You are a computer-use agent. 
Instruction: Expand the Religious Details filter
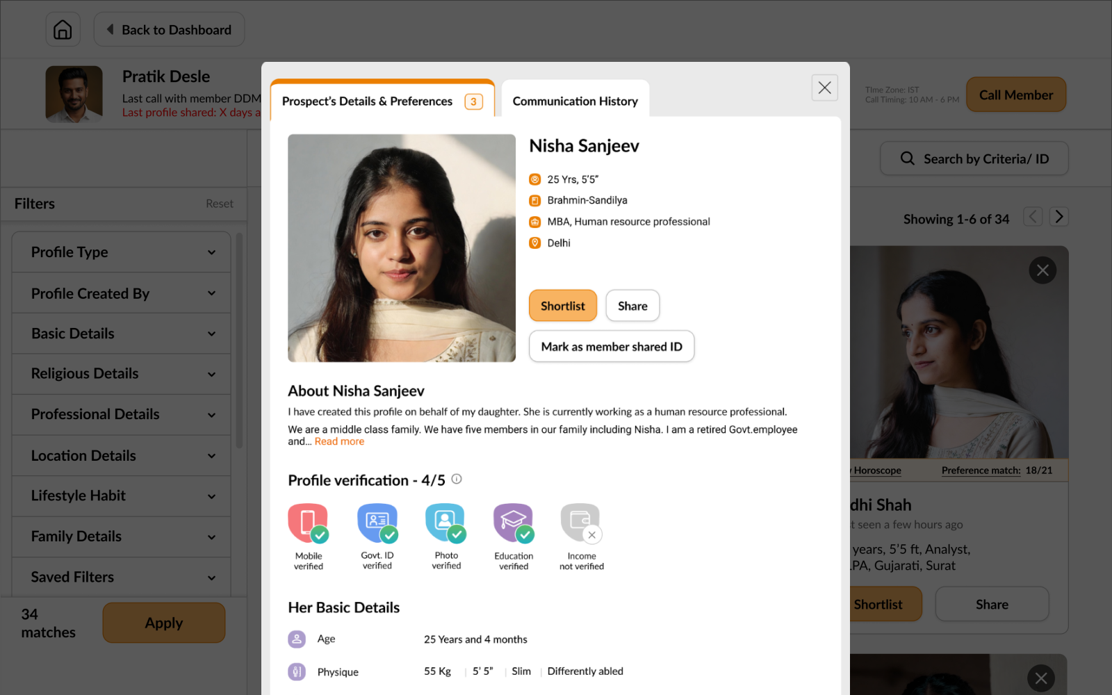[121, 374]
